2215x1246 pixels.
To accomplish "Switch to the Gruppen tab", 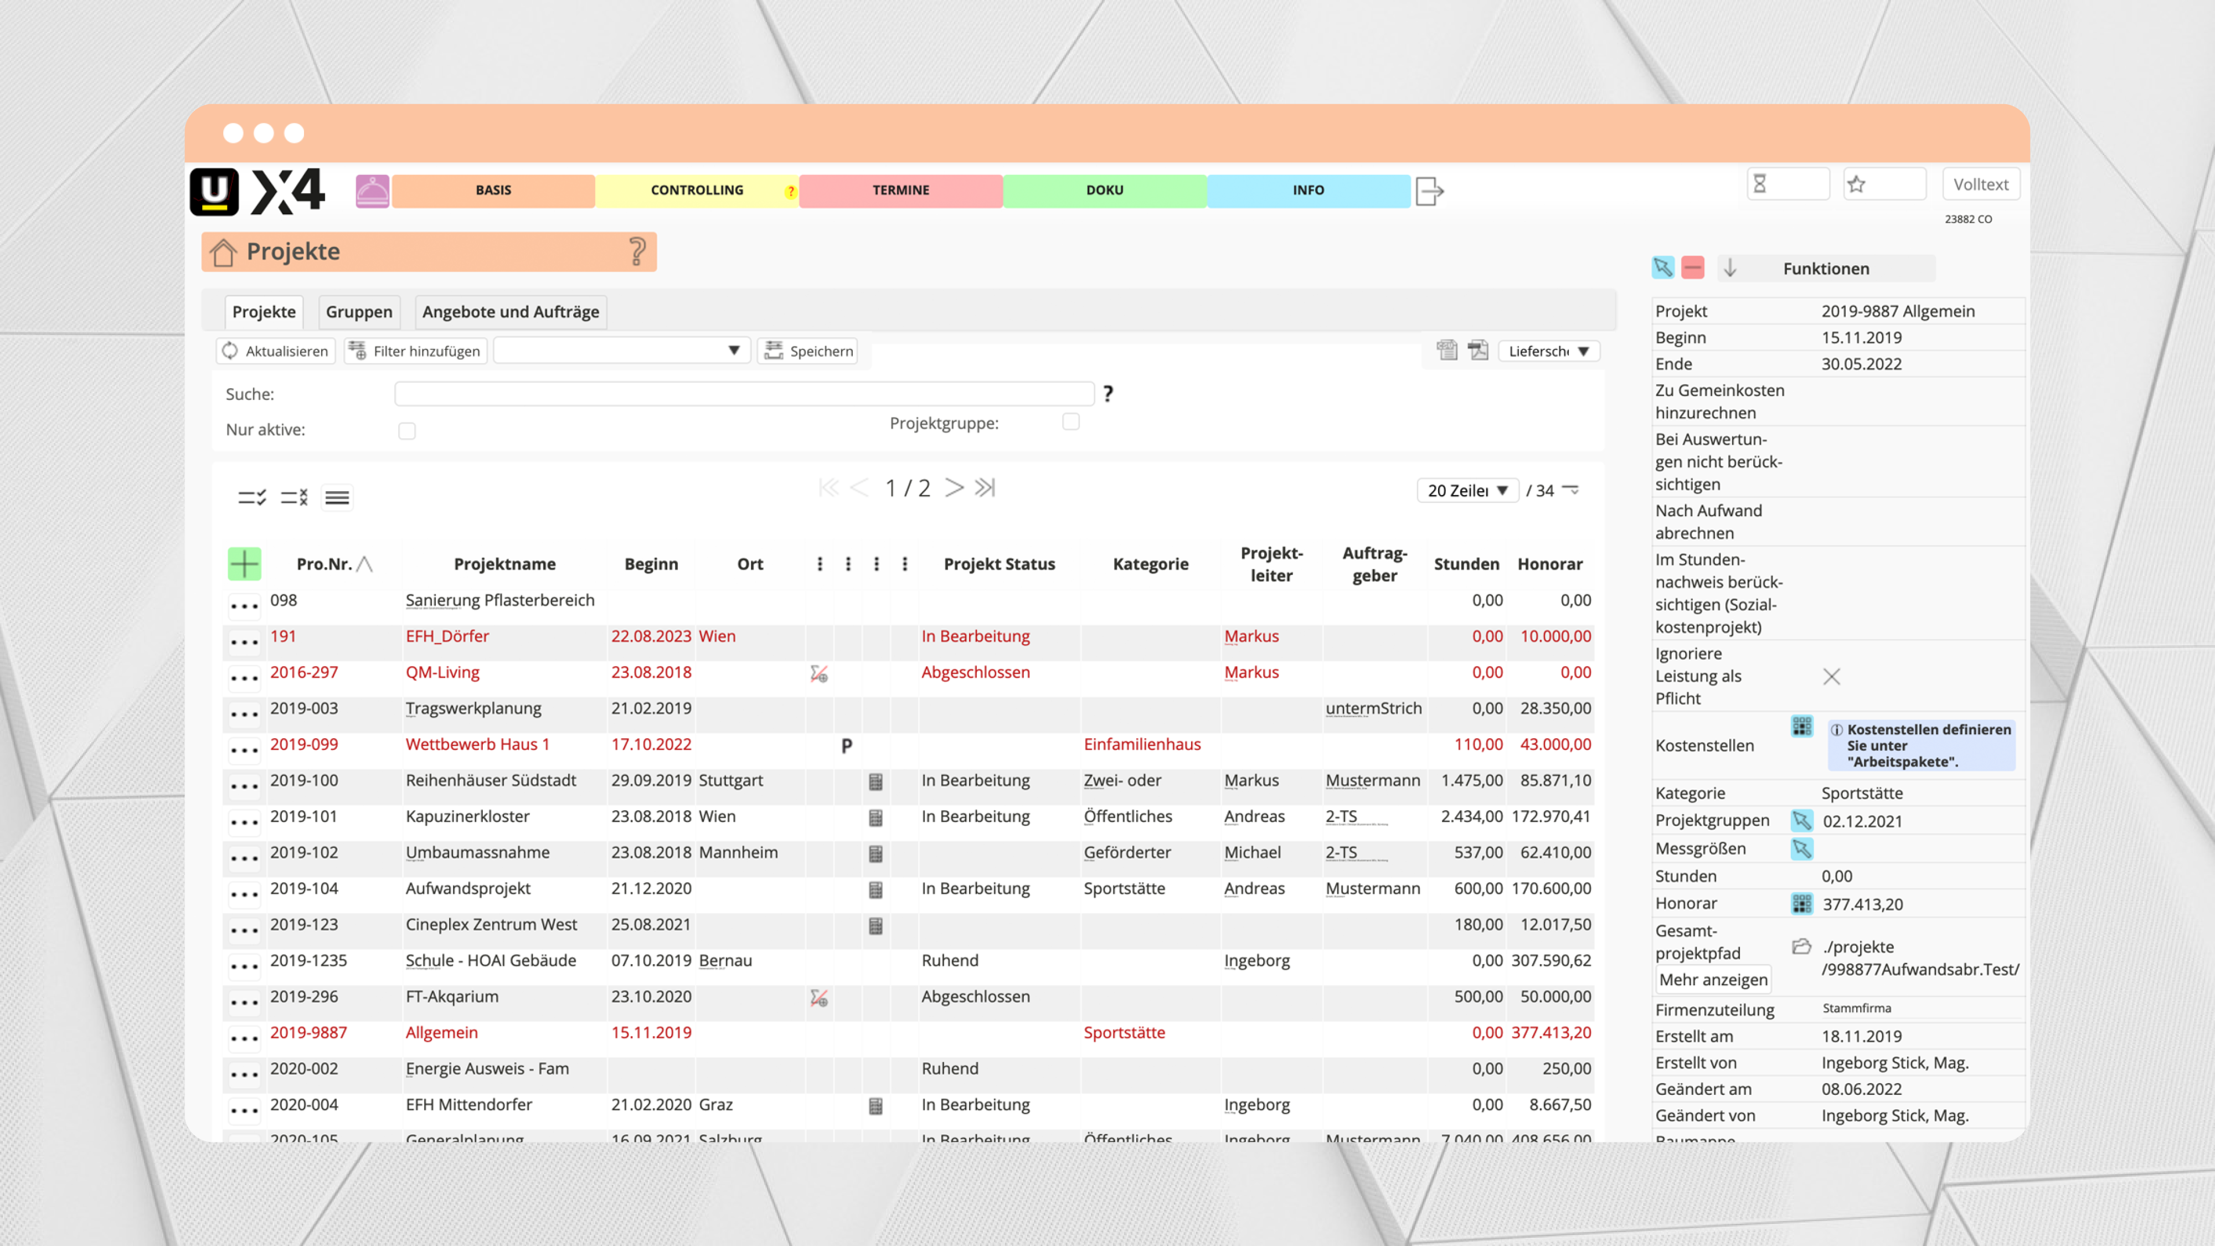I will coord(359,311).
